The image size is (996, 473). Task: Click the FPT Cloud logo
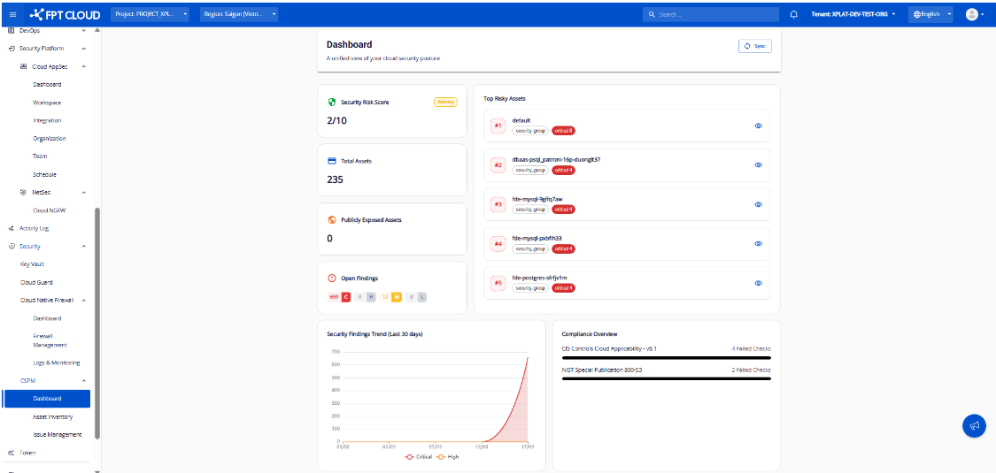pyautogui.click(x=65, y=14)
